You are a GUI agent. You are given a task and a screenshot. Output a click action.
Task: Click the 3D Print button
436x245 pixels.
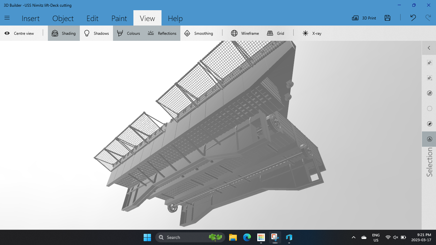click(364, 18)
